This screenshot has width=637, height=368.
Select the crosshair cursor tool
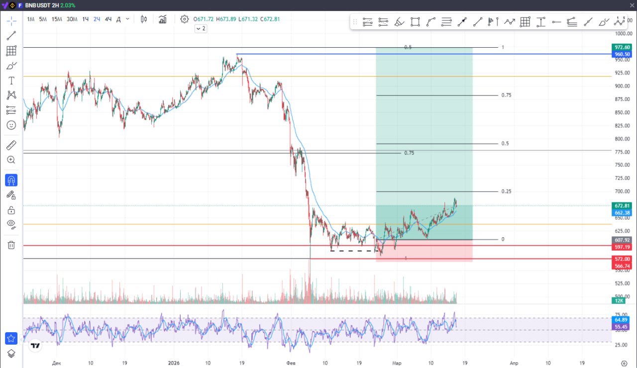(x=11, y=21)
